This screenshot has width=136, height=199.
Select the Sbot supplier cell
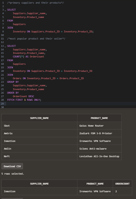(x=39, y=126)
